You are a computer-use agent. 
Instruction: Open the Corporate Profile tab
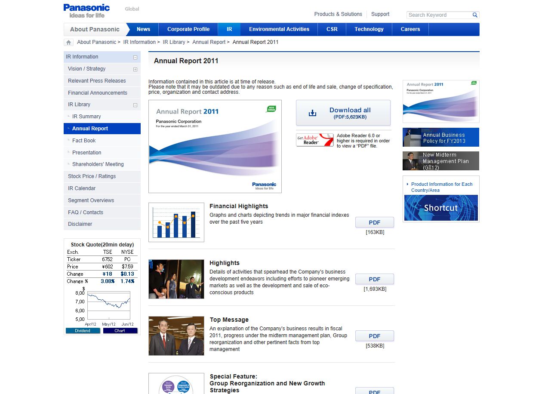(x=188, y=29)
